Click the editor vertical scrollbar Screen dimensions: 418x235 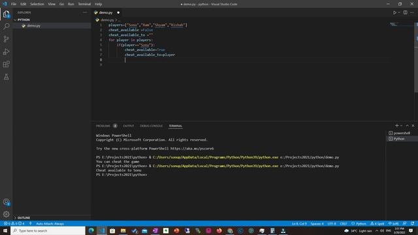[x=416, y=57]
